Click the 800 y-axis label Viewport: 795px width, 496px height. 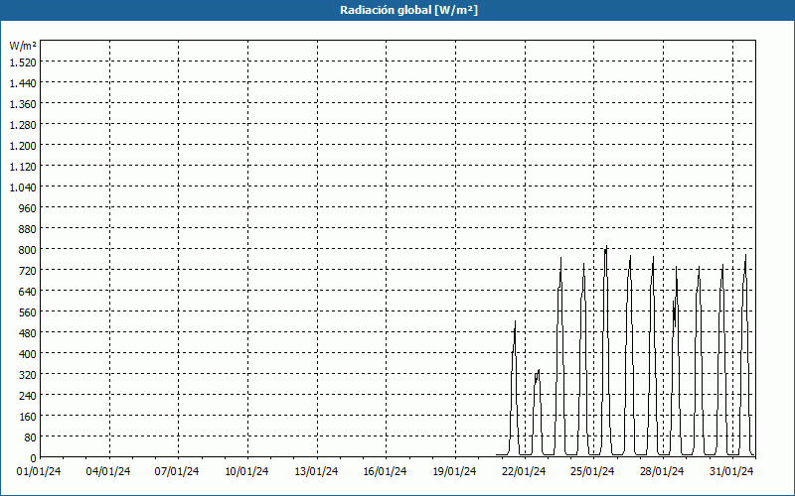27,249
